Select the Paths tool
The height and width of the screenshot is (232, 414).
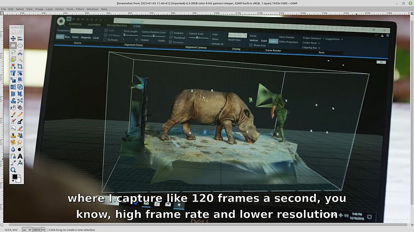coord(13,156)
